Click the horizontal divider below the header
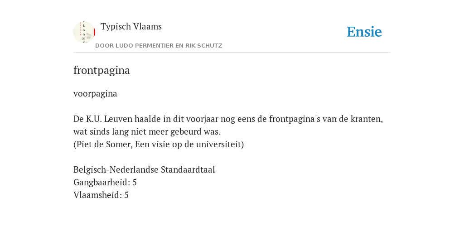The height and width of the screenshot is (232, 464). click(x=232, y=53)
